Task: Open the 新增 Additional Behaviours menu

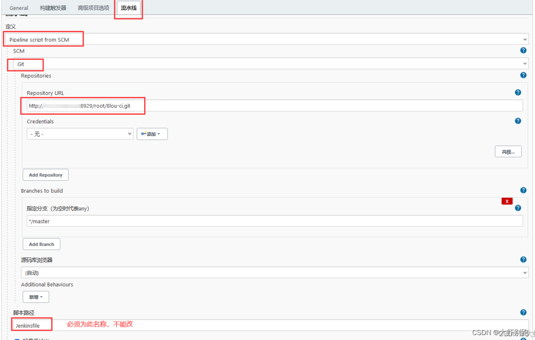Action: (36, 297)
